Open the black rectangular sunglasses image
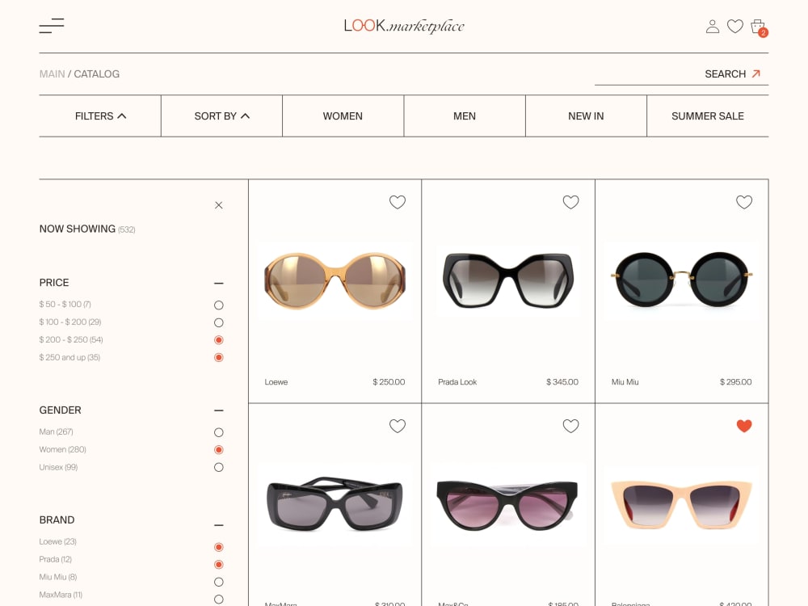The image size is (808, 606). tap(335, 503)
